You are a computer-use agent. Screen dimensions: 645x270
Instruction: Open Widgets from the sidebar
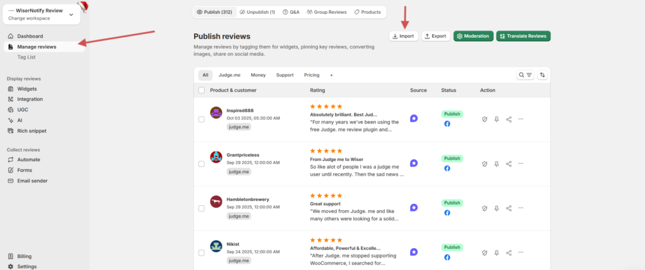point(26,89)
